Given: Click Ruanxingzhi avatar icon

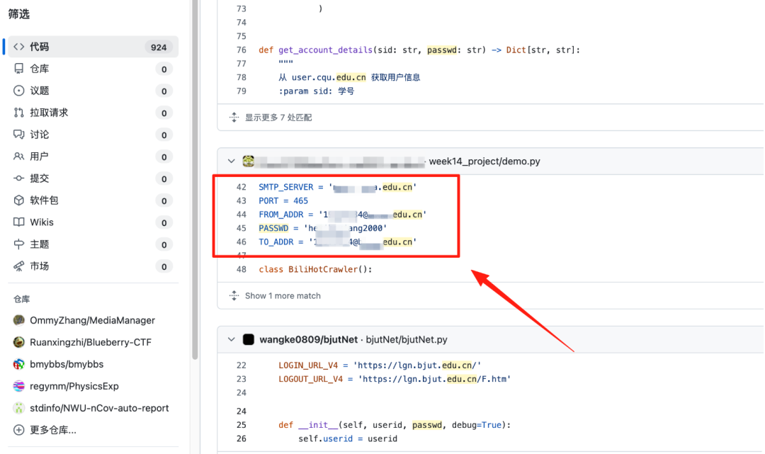Looking at the screenshot, I should pos(18,342).
